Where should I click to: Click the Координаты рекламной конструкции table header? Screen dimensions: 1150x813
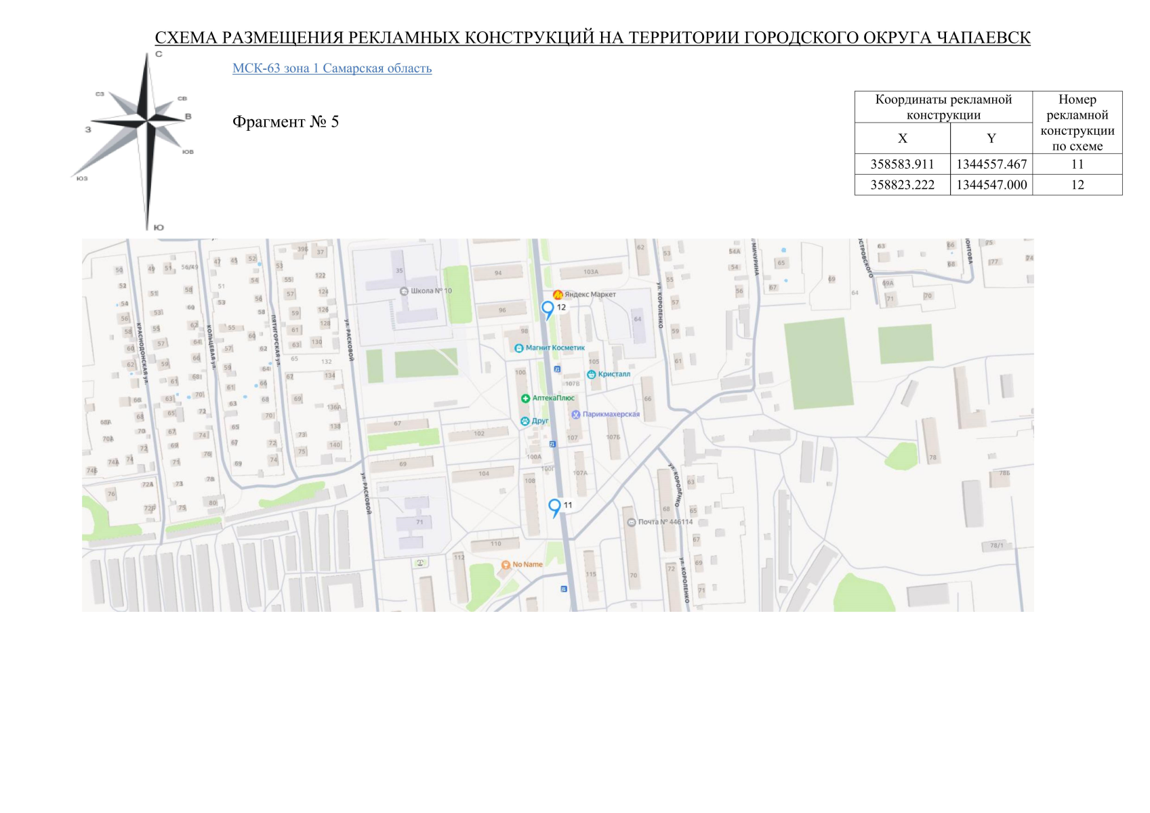[943, 107]
